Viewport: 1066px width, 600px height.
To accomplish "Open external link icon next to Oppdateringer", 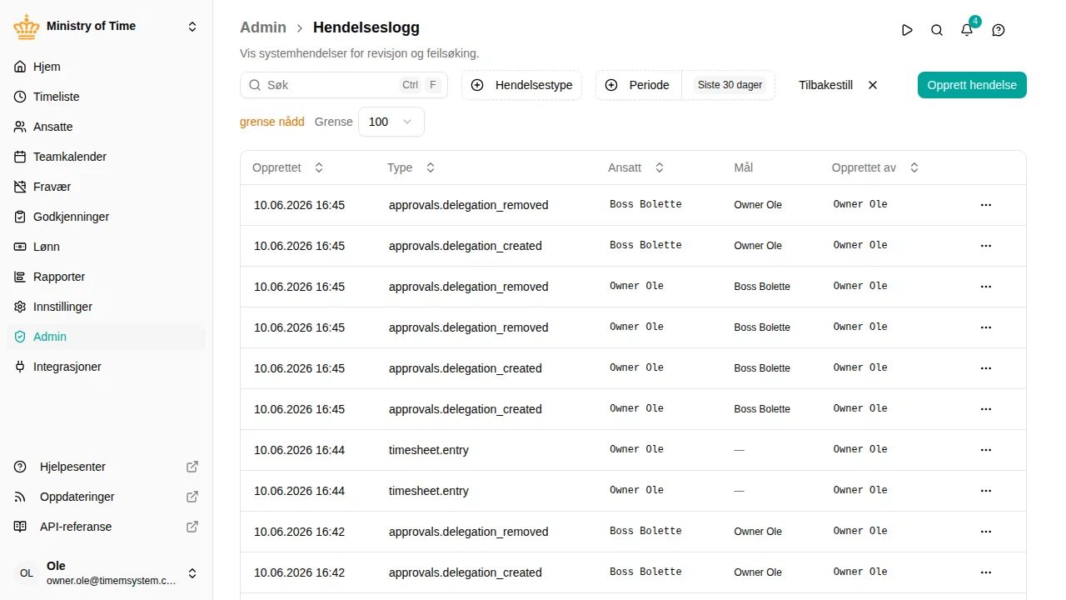I will [x=192, y=497].
